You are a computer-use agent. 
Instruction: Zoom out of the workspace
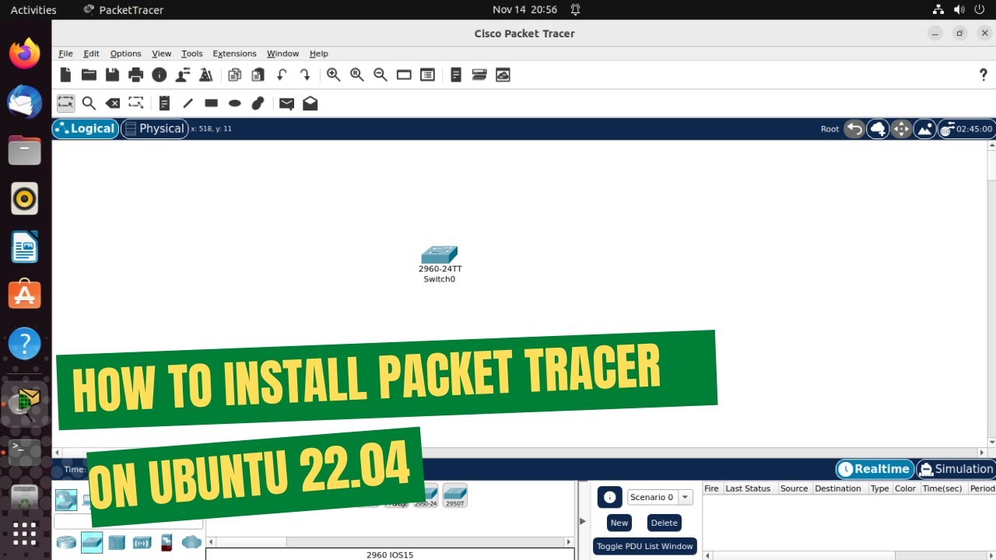tap(380, 75)
